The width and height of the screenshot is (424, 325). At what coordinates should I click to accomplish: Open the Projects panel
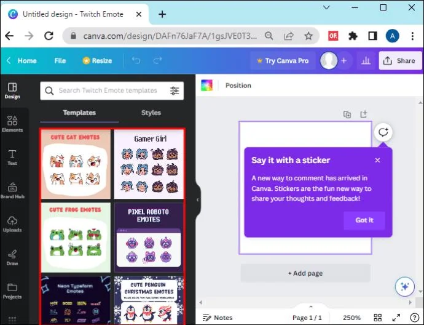point(12,291)
